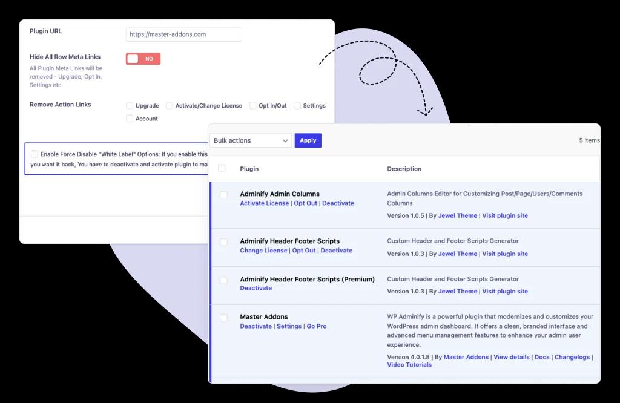Deactivate the Master Addons plugin
The width and height of the screenshot is (620, 403).
[x=256, y=326]
